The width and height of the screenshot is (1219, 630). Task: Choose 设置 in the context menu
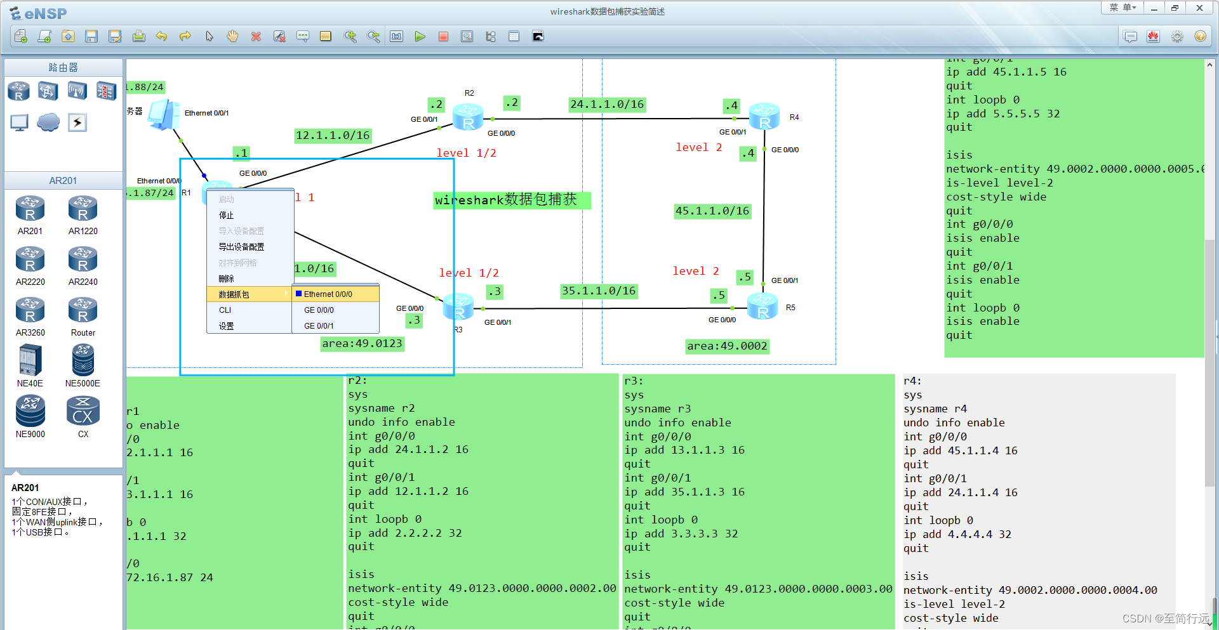[250, 326]
